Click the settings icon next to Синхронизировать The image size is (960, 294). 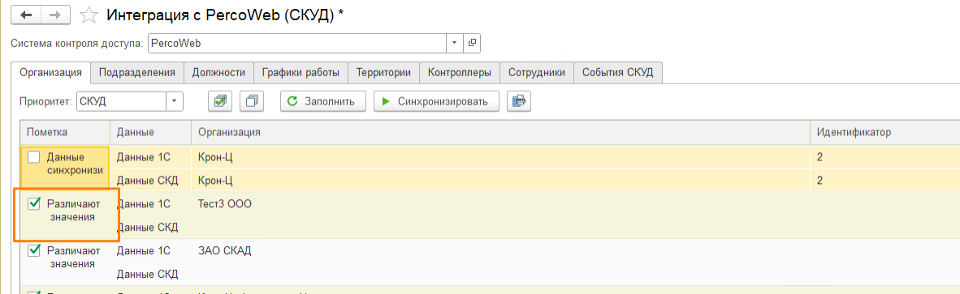point(518,101)
